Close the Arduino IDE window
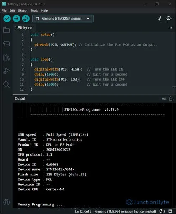The image size is (176, 214). click(169, 4)
